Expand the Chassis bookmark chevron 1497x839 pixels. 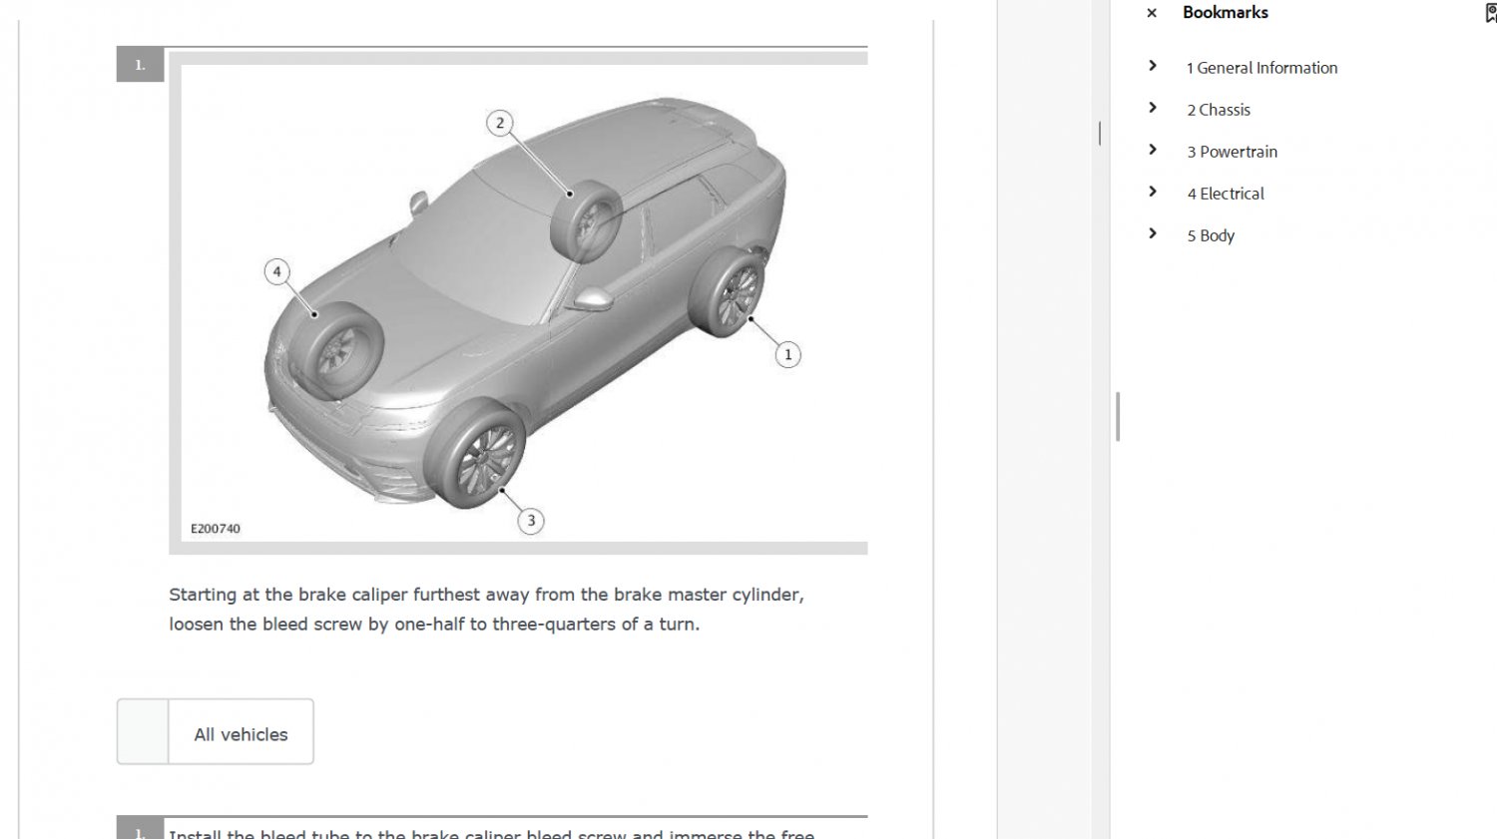1153,108
